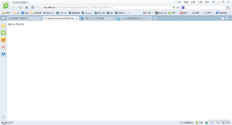Click the green back arrow button
This screenshot has height=125, width=232.
point(14,7)
